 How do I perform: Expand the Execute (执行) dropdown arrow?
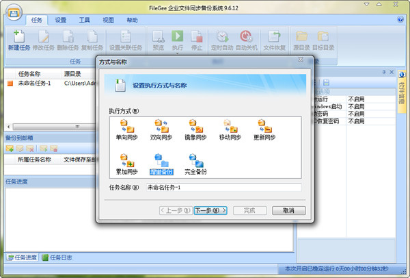[x=177, y=53]
